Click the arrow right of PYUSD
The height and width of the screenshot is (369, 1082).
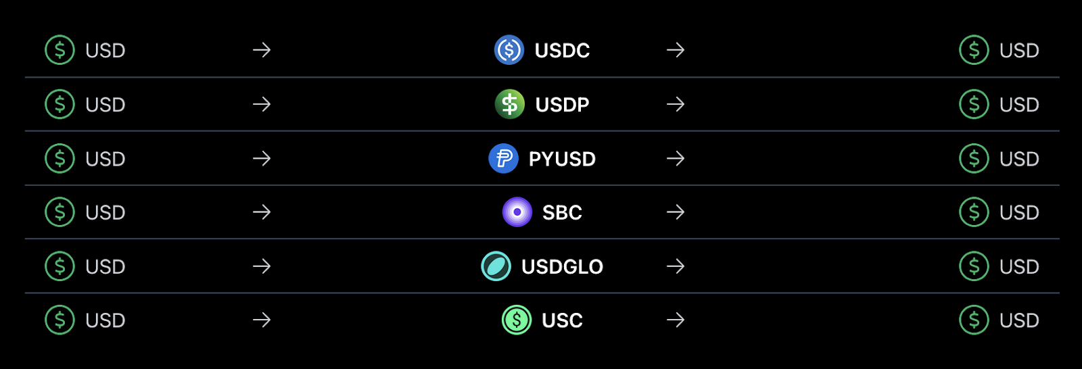pos(676,159)
